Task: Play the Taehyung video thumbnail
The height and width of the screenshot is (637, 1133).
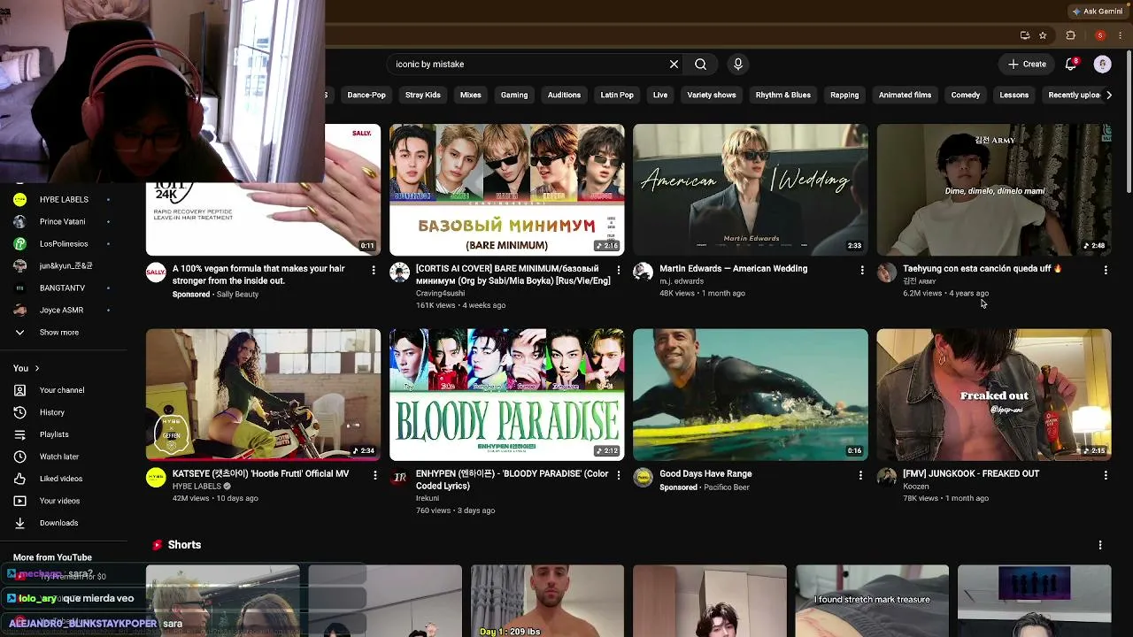Action: [x=994, y=189]
